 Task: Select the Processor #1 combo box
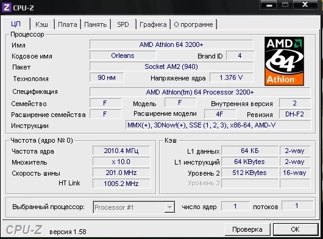(x=134, y=207)
